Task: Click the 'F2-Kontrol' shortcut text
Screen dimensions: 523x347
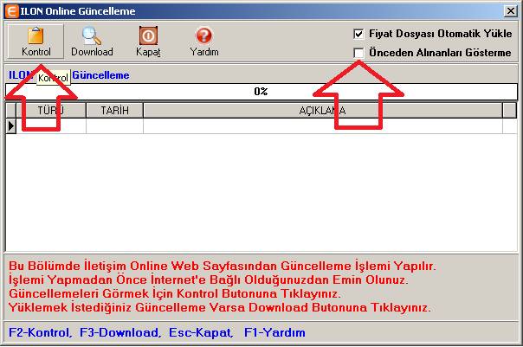Action: [39, 332]
